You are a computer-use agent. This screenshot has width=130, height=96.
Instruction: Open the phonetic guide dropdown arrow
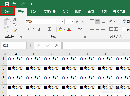(84, 29)
